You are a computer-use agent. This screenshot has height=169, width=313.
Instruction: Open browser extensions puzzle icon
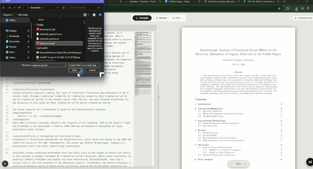[x=287, y=9]
